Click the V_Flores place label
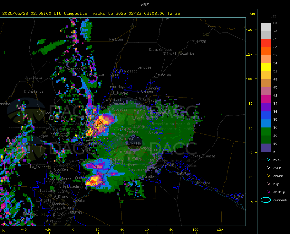 coord(53,222)
